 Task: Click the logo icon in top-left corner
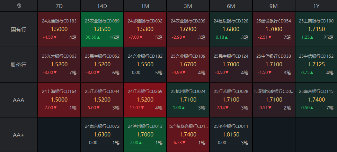click(x=19, y=6)
